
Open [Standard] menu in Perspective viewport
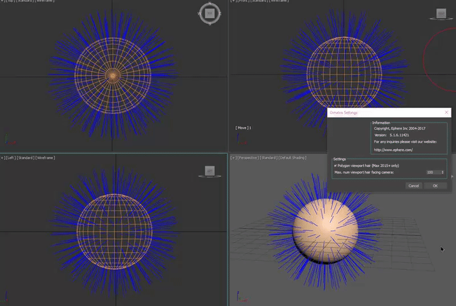pos(268,157)
